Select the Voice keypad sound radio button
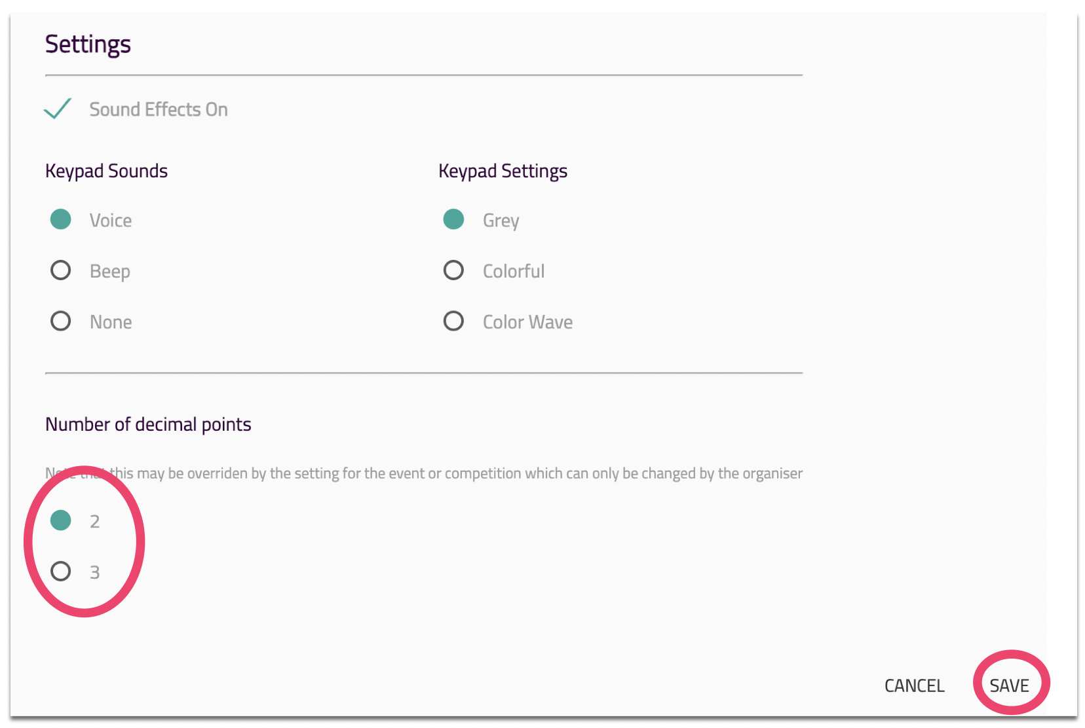 pyautogui.click(x=61, y=219)
